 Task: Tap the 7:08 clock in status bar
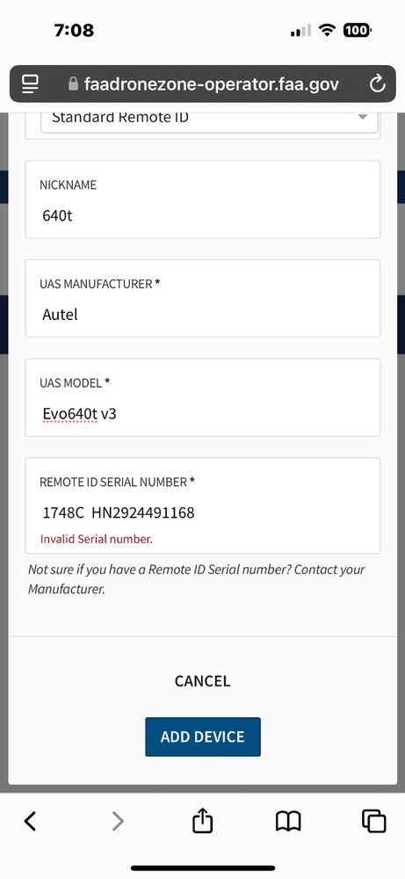74,30
